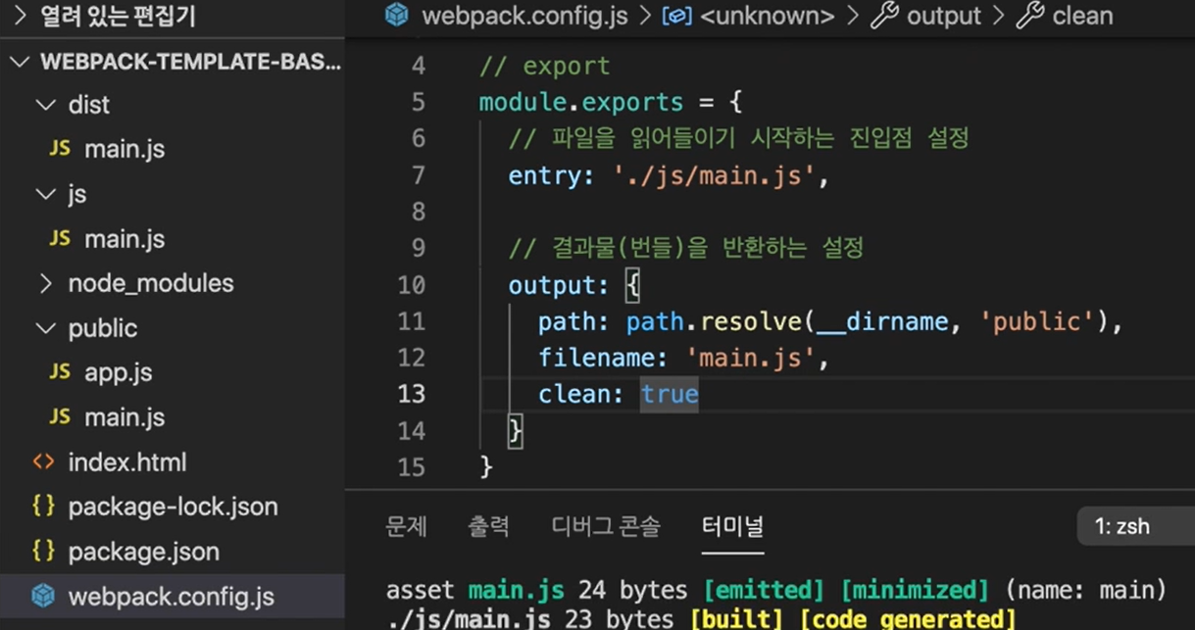The height and width of the screenshot is (630, 1195).
Task: Click line number 13 in gutter
Action: [411, 394]
